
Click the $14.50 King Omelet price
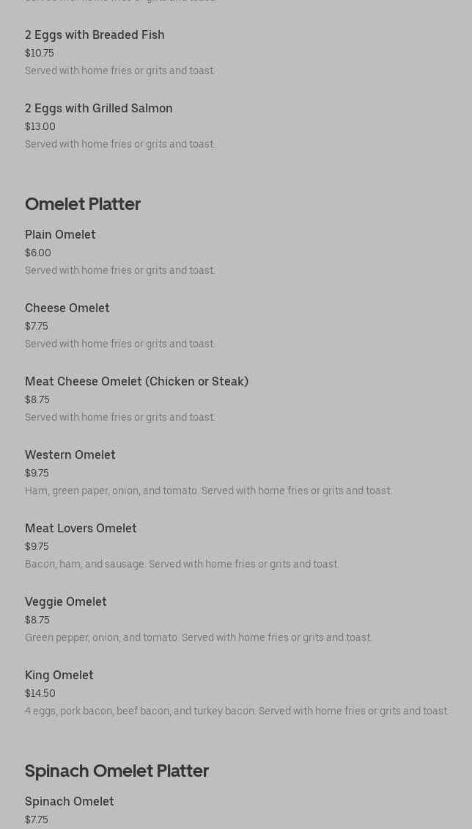(x=40, y=694)
